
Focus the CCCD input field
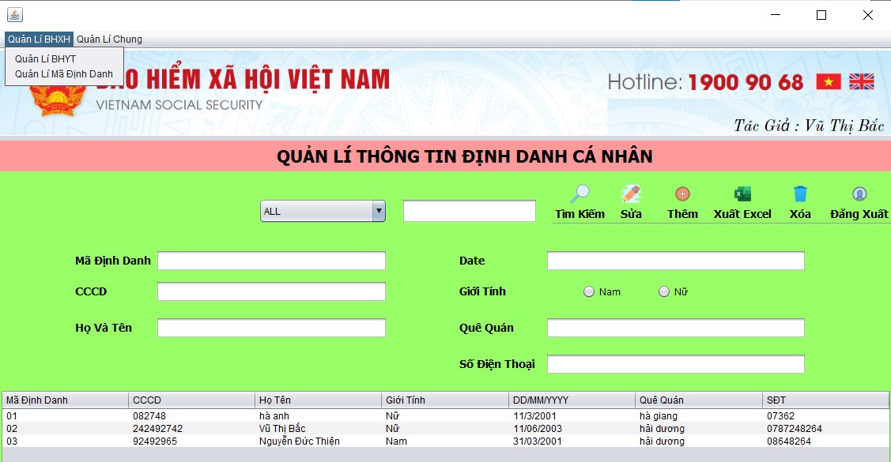(x=272, y=291)
